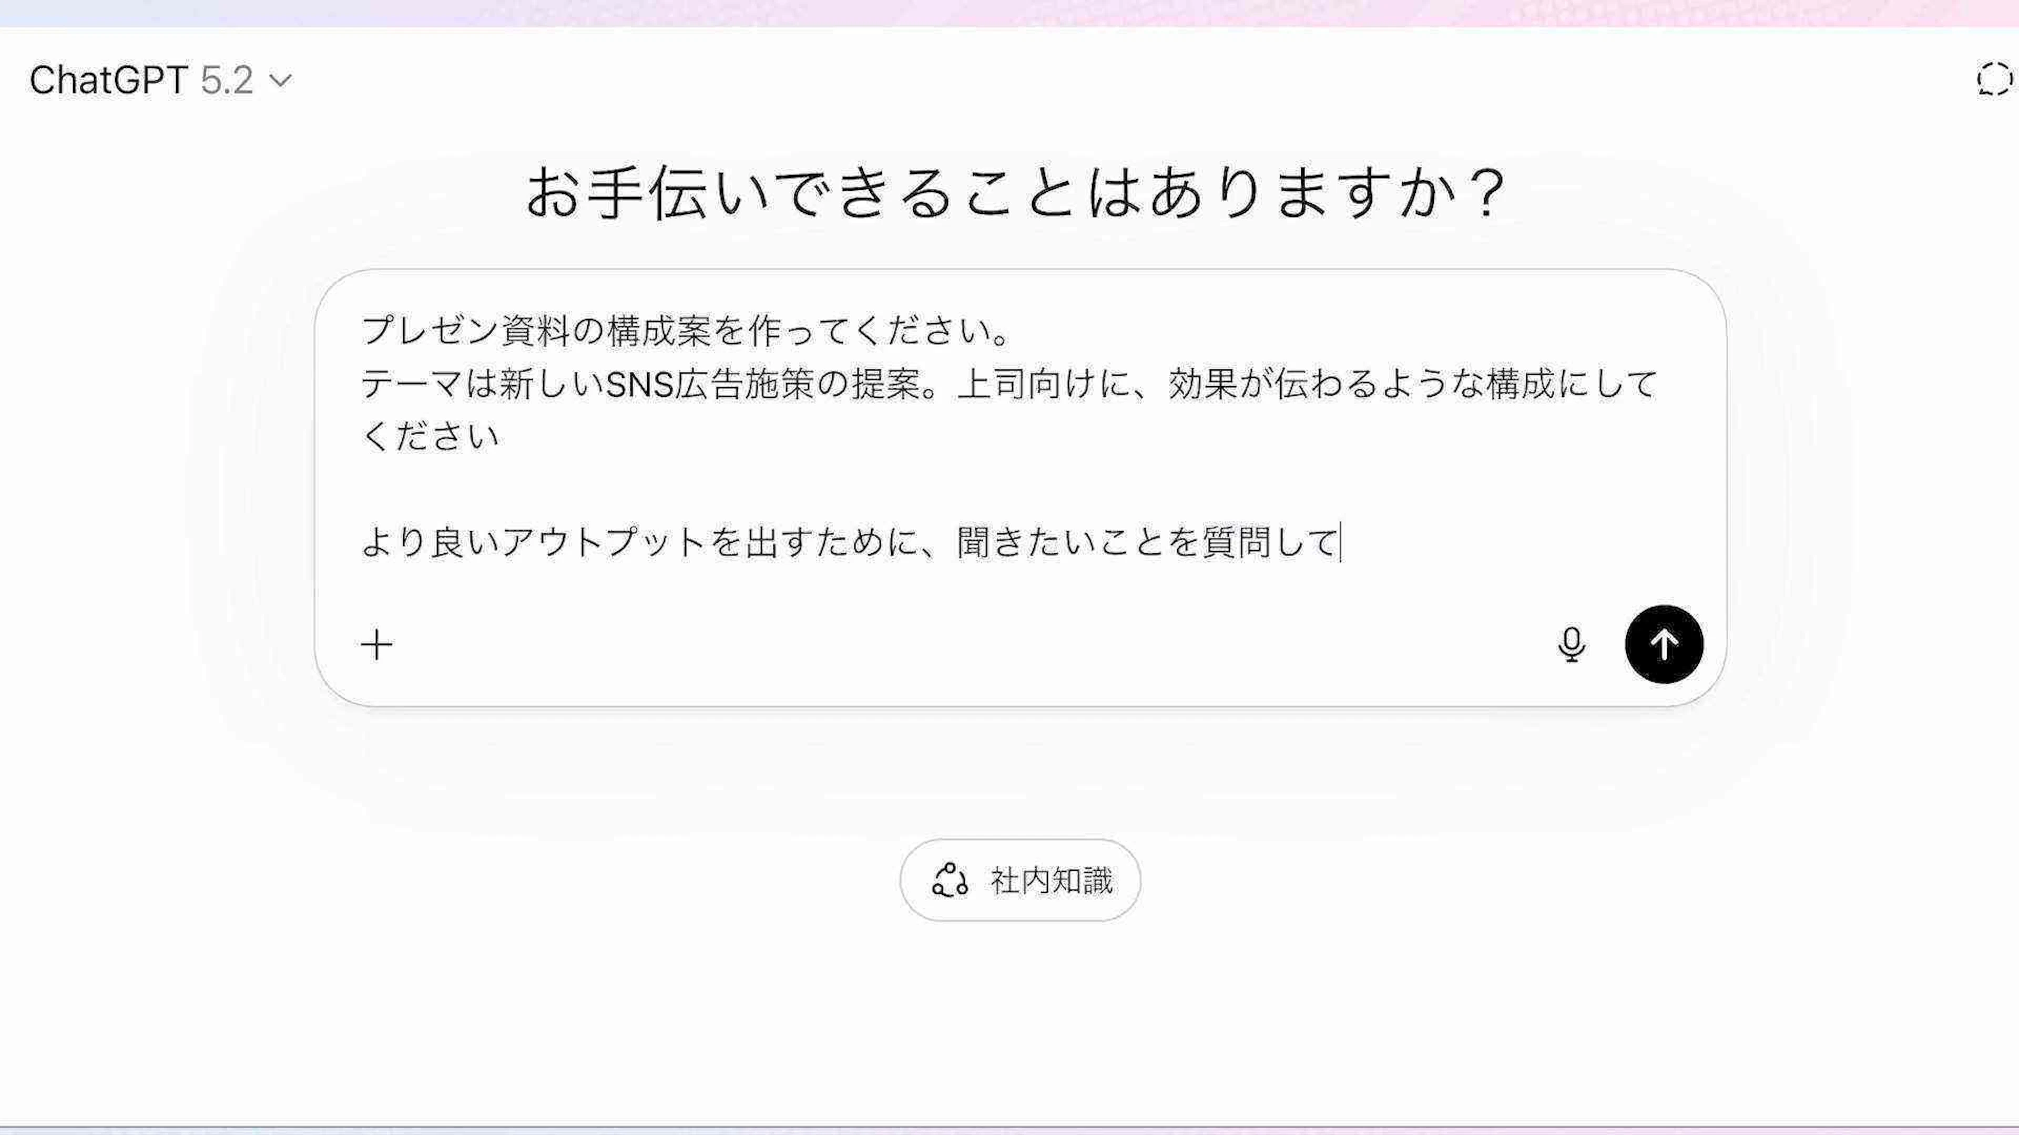Place cursor in line starting プレゼン資料の構成案
Screen dimensions: 2019x1135
(686, 331)
